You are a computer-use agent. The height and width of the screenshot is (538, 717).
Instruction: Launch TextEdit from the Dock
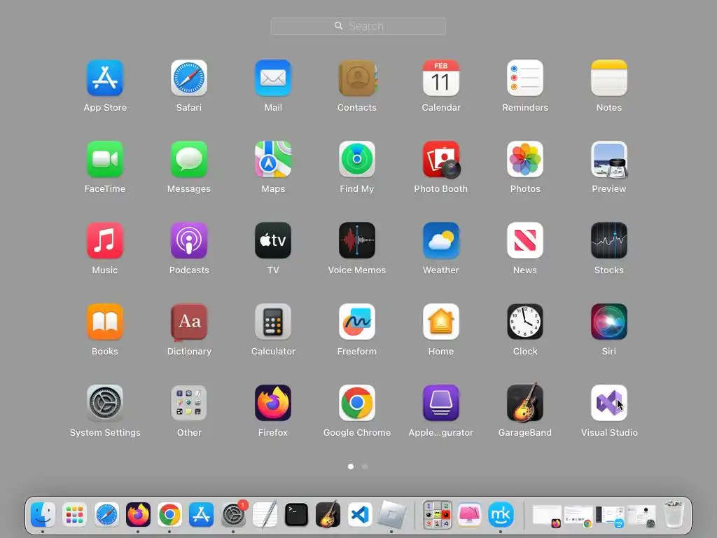(x=265, y=515)
